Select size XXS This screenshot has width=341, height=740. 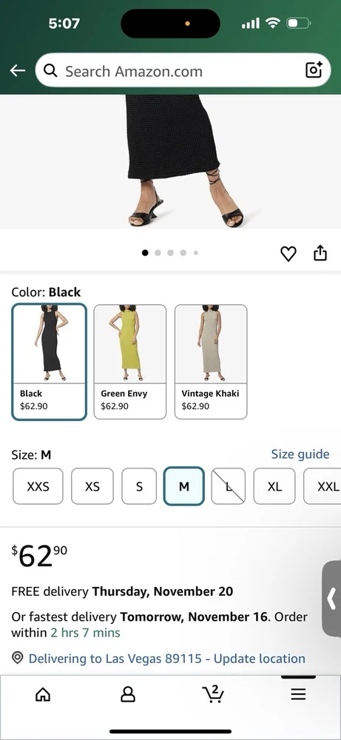(38, 486)
